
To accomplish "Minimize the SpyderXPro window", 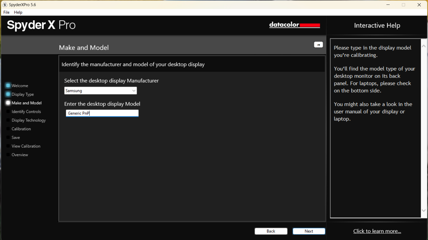I will pos(388,5).
